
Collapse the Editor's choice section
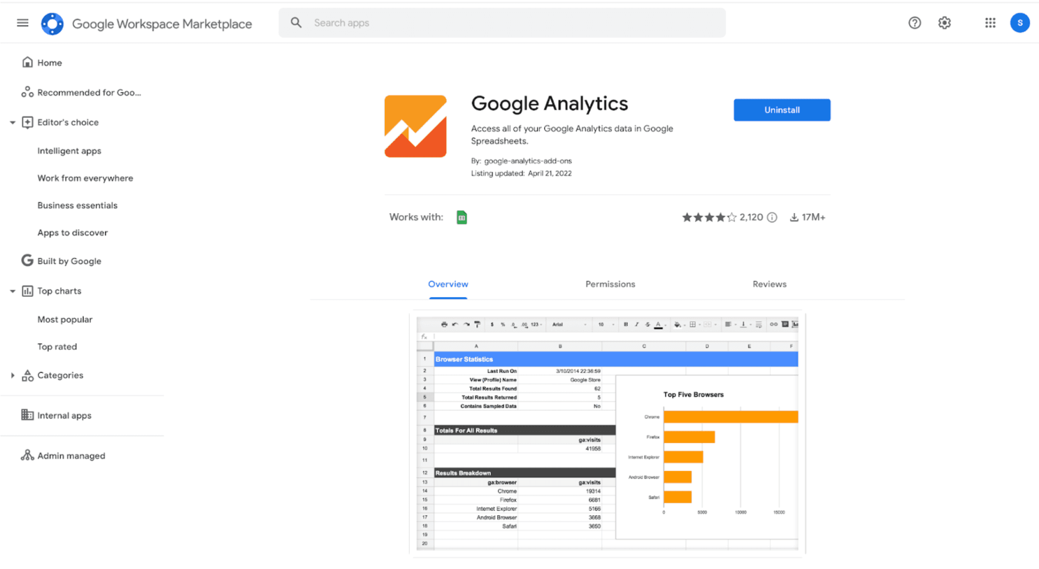pyautogui.click(x=12, y=123)
